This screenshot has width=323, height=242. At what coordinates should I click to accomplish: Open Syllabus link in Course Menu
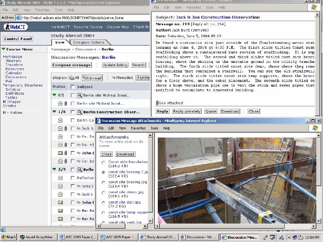coord(13,89)
